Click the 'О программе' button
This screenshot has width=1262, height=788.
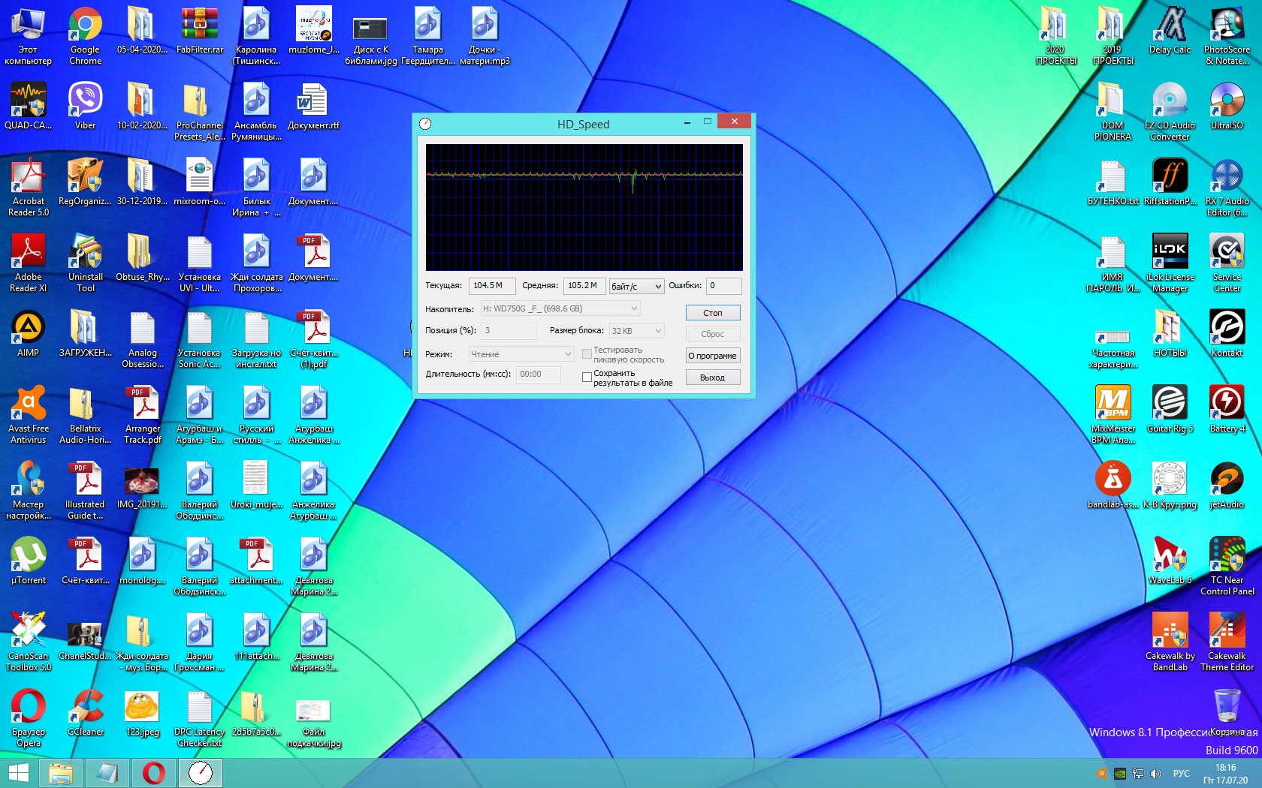coord(712,356)
